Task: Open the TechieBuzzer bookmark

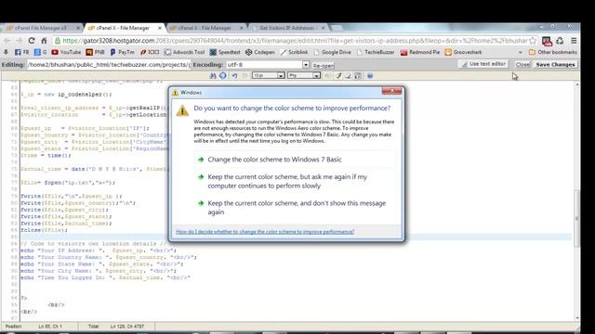Action: (x=376, y=52)
